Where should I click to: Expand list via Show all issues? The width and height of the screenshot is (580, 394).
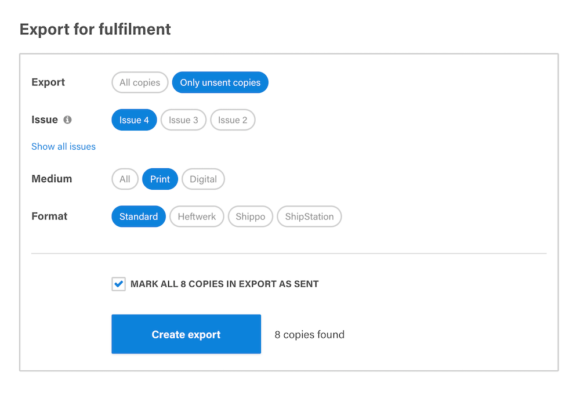pyautogui.click(x=64, y=146)
